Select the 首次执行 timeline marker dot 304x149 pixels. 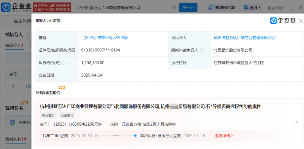(x=135, y=136)
